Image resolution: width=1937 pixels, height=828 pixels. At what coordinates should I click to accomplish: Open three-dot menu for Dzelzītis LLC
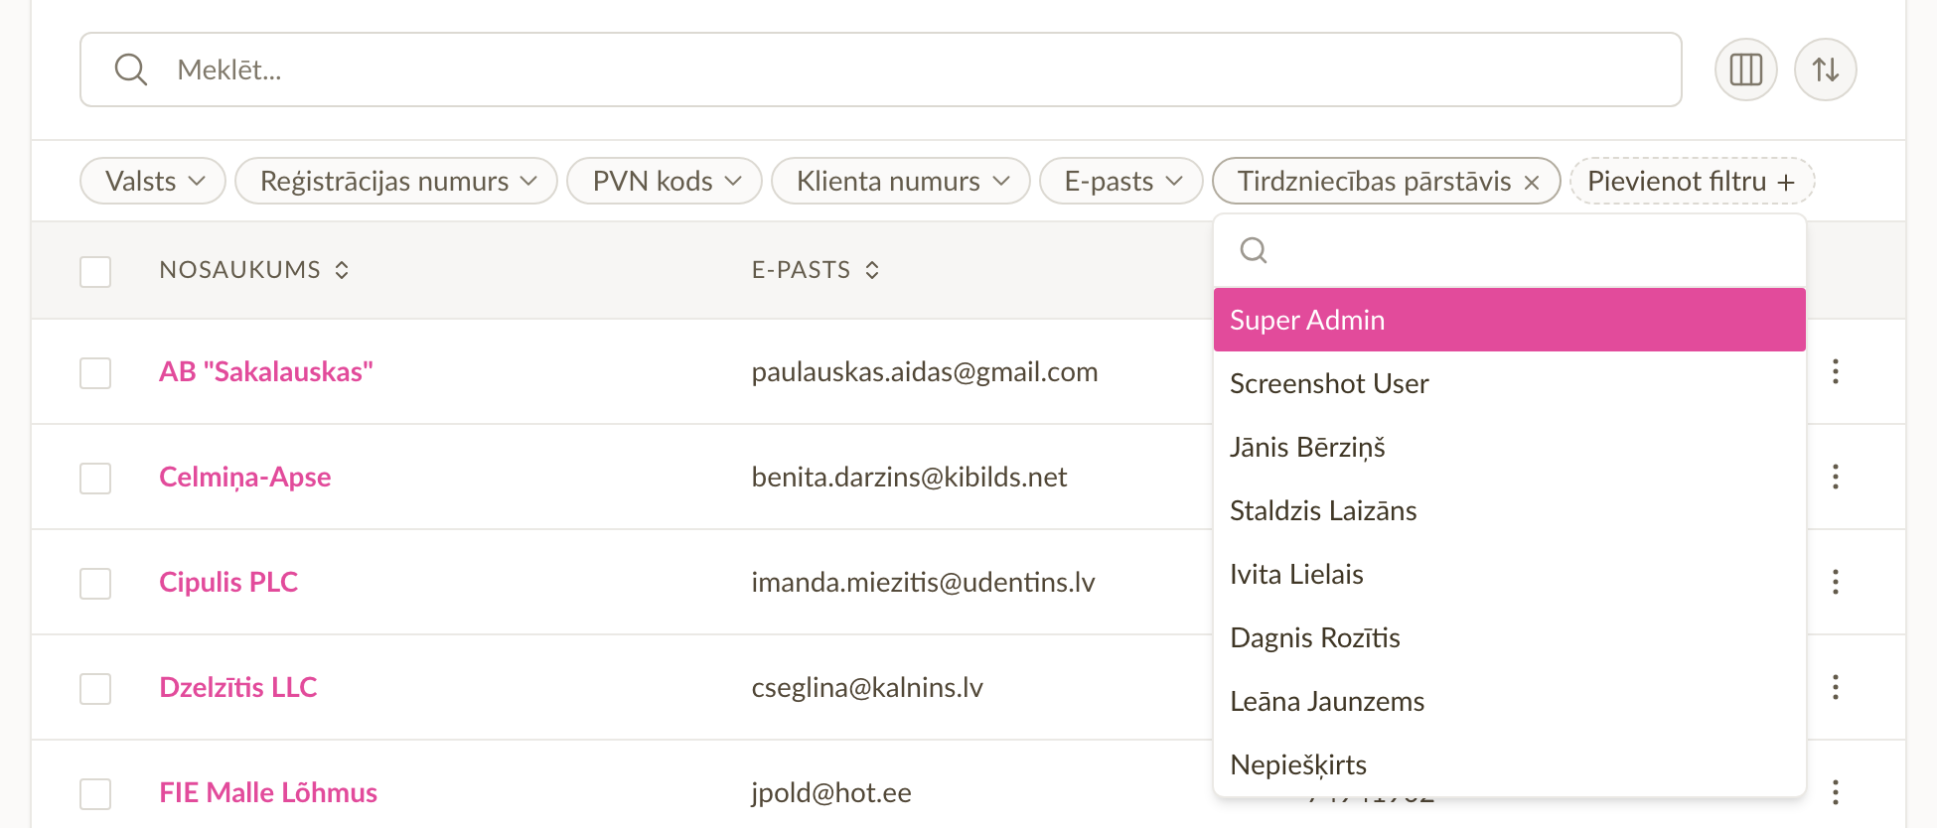point(1835,687)
